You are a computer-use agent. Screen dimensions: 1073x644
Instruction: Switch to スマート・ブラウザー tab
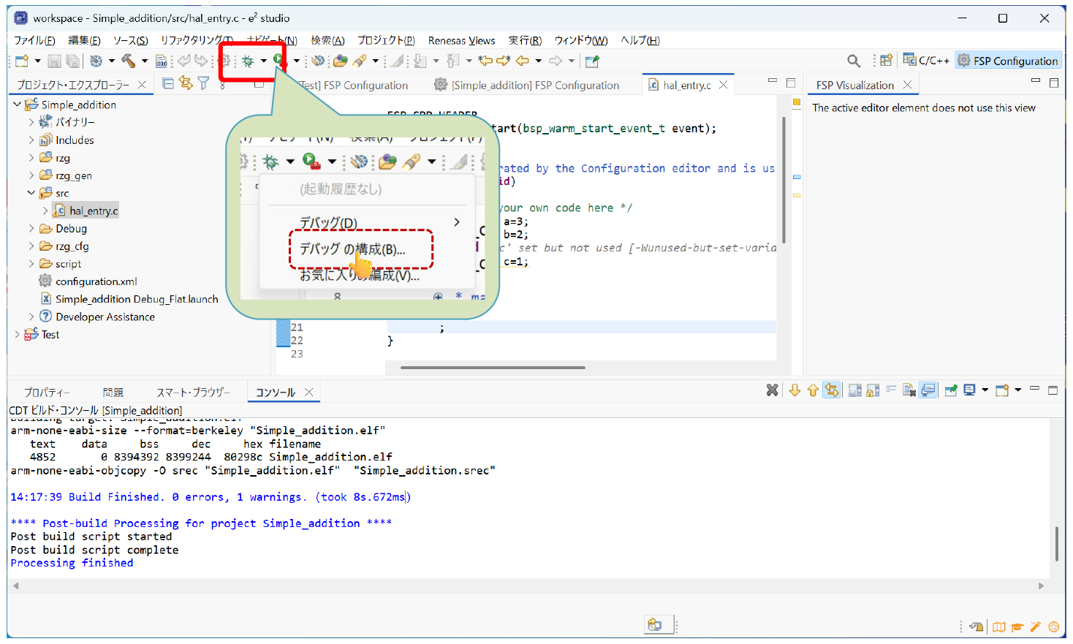(193, 393)
